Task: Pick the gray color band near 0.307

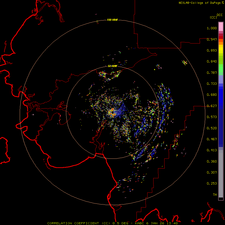Action: pyautogui.click(x=221, y=174)
